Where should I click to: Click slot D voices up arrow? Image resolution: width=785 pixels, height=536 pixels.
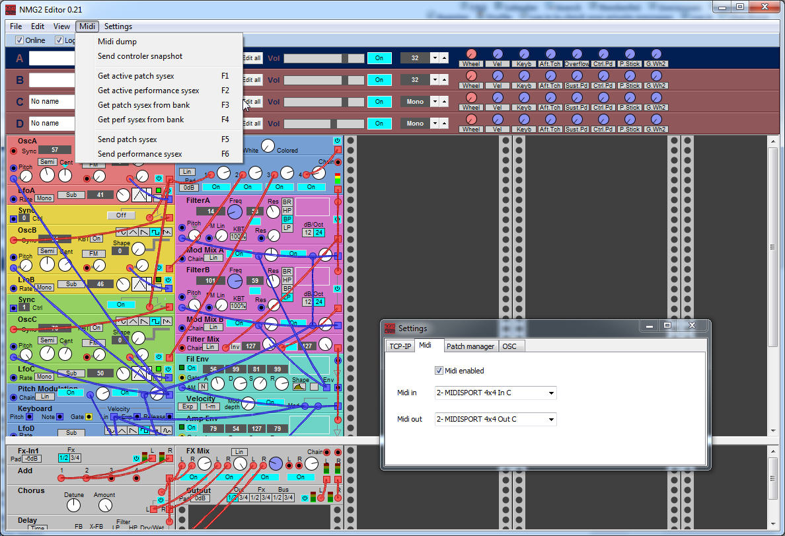pyautogui.click(x=444, y=123)
